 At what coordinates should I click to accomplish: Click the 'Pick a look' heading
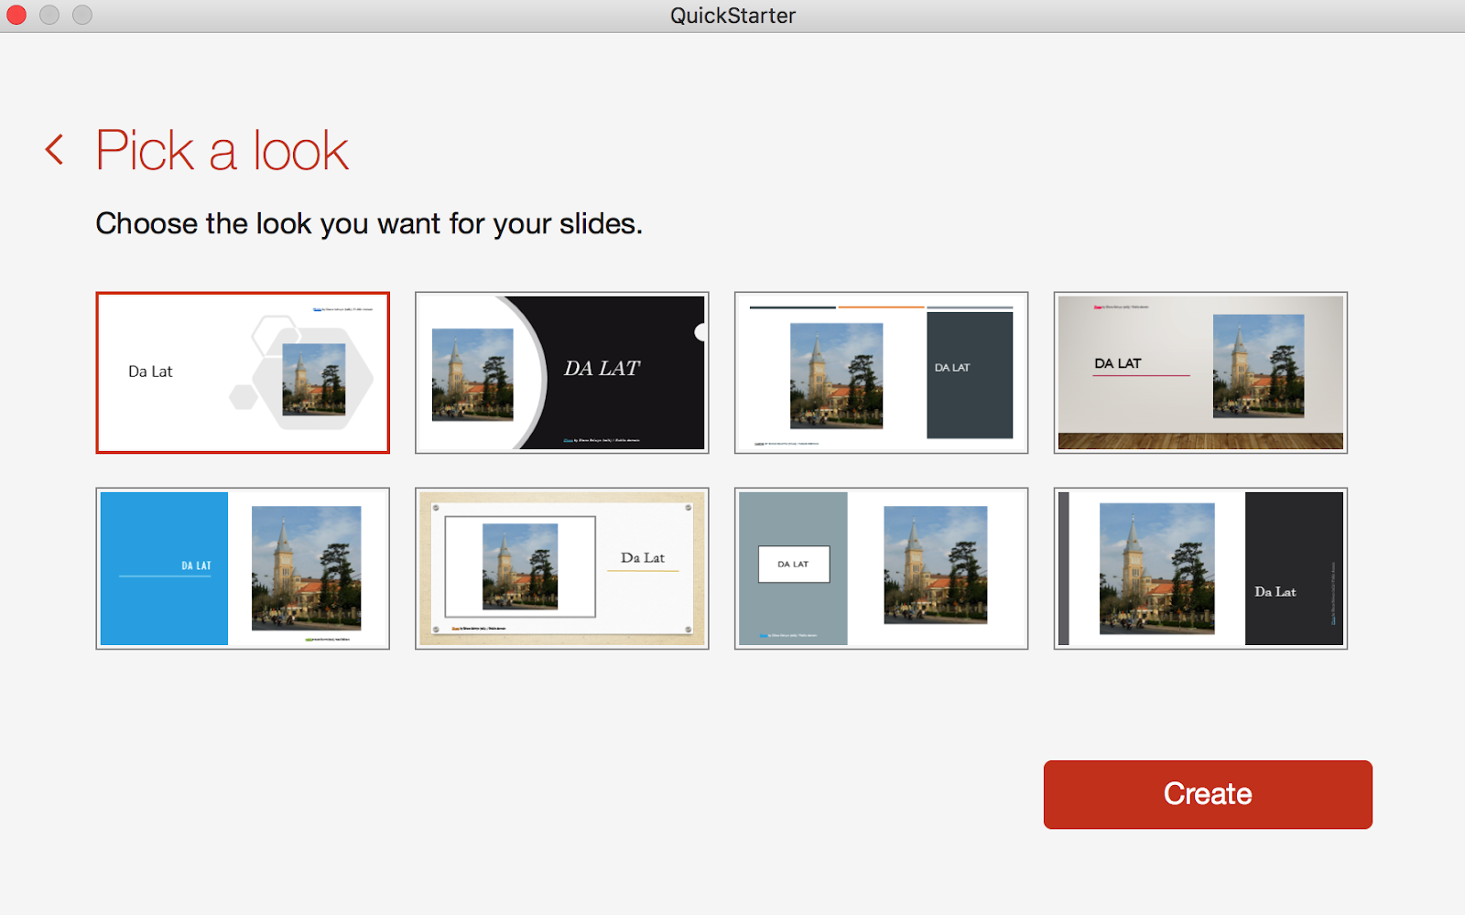point(222,150)
